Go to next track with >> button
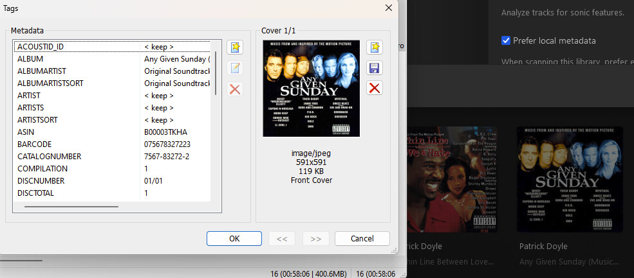The image size is (634, 278). [x=316, y=238]
